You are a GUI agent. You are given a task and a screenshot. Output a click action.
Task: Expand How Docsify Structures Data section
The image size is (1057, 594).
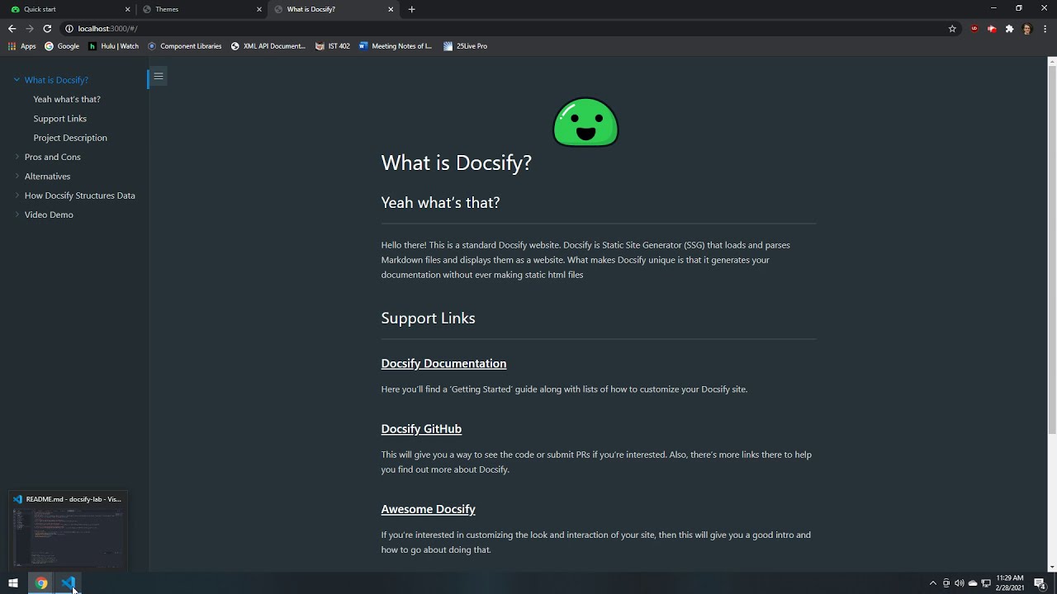[x=17, y=196]
